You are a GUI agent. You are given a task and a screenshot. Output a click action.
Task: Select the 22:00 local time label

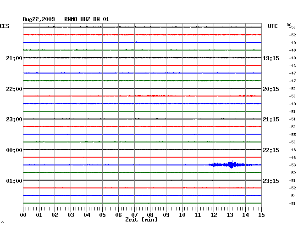click(x=14, y=89)
